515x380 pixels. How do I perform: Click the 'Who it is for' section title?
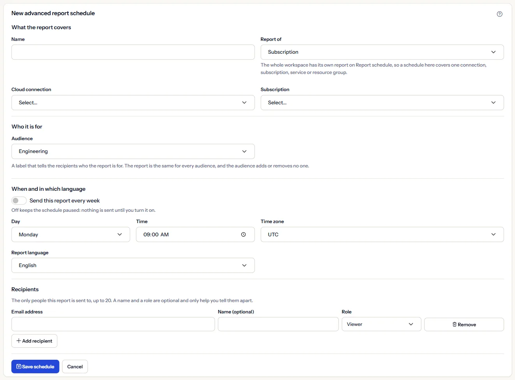coord(27,127)
